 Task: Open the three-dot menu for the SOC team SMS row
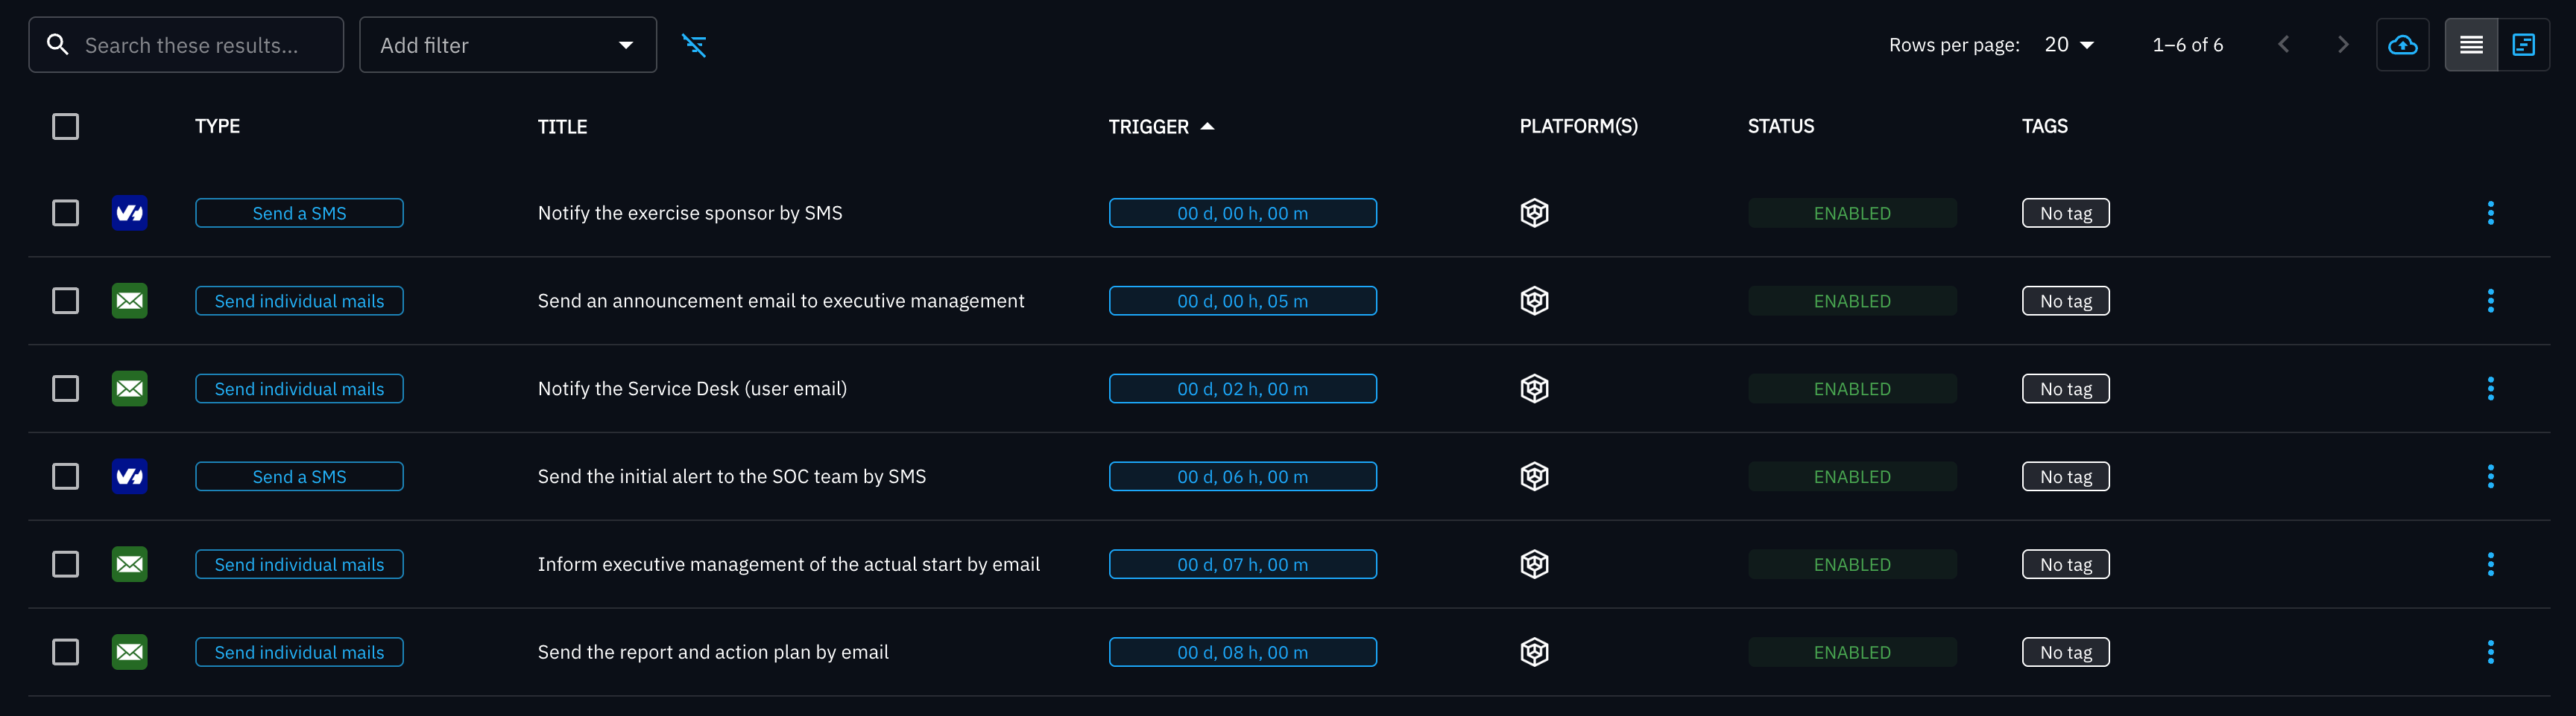pyautogui.click(x=2490, y=476)
